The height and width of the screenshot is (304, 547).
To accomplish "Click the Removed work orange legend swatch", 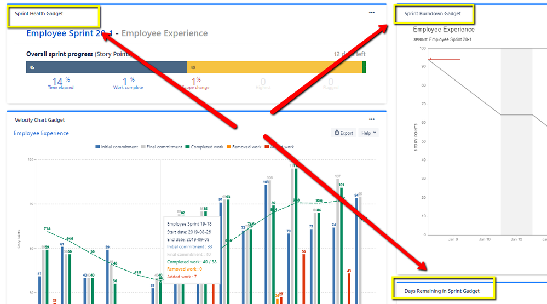I will [229, 147].
